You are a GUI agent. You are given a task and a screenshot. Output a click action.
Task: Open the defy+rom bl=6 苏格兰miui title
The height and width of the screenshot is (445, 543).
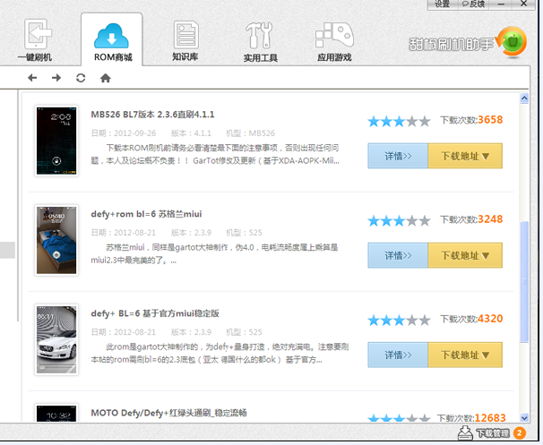pos(146,214)
